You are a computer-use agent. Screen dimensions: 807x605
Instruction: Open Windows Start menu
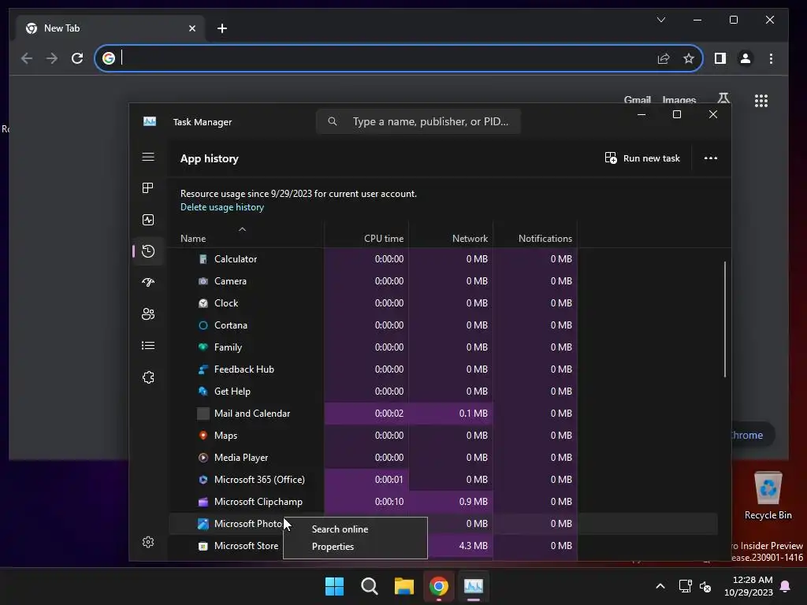click(334, 586)
